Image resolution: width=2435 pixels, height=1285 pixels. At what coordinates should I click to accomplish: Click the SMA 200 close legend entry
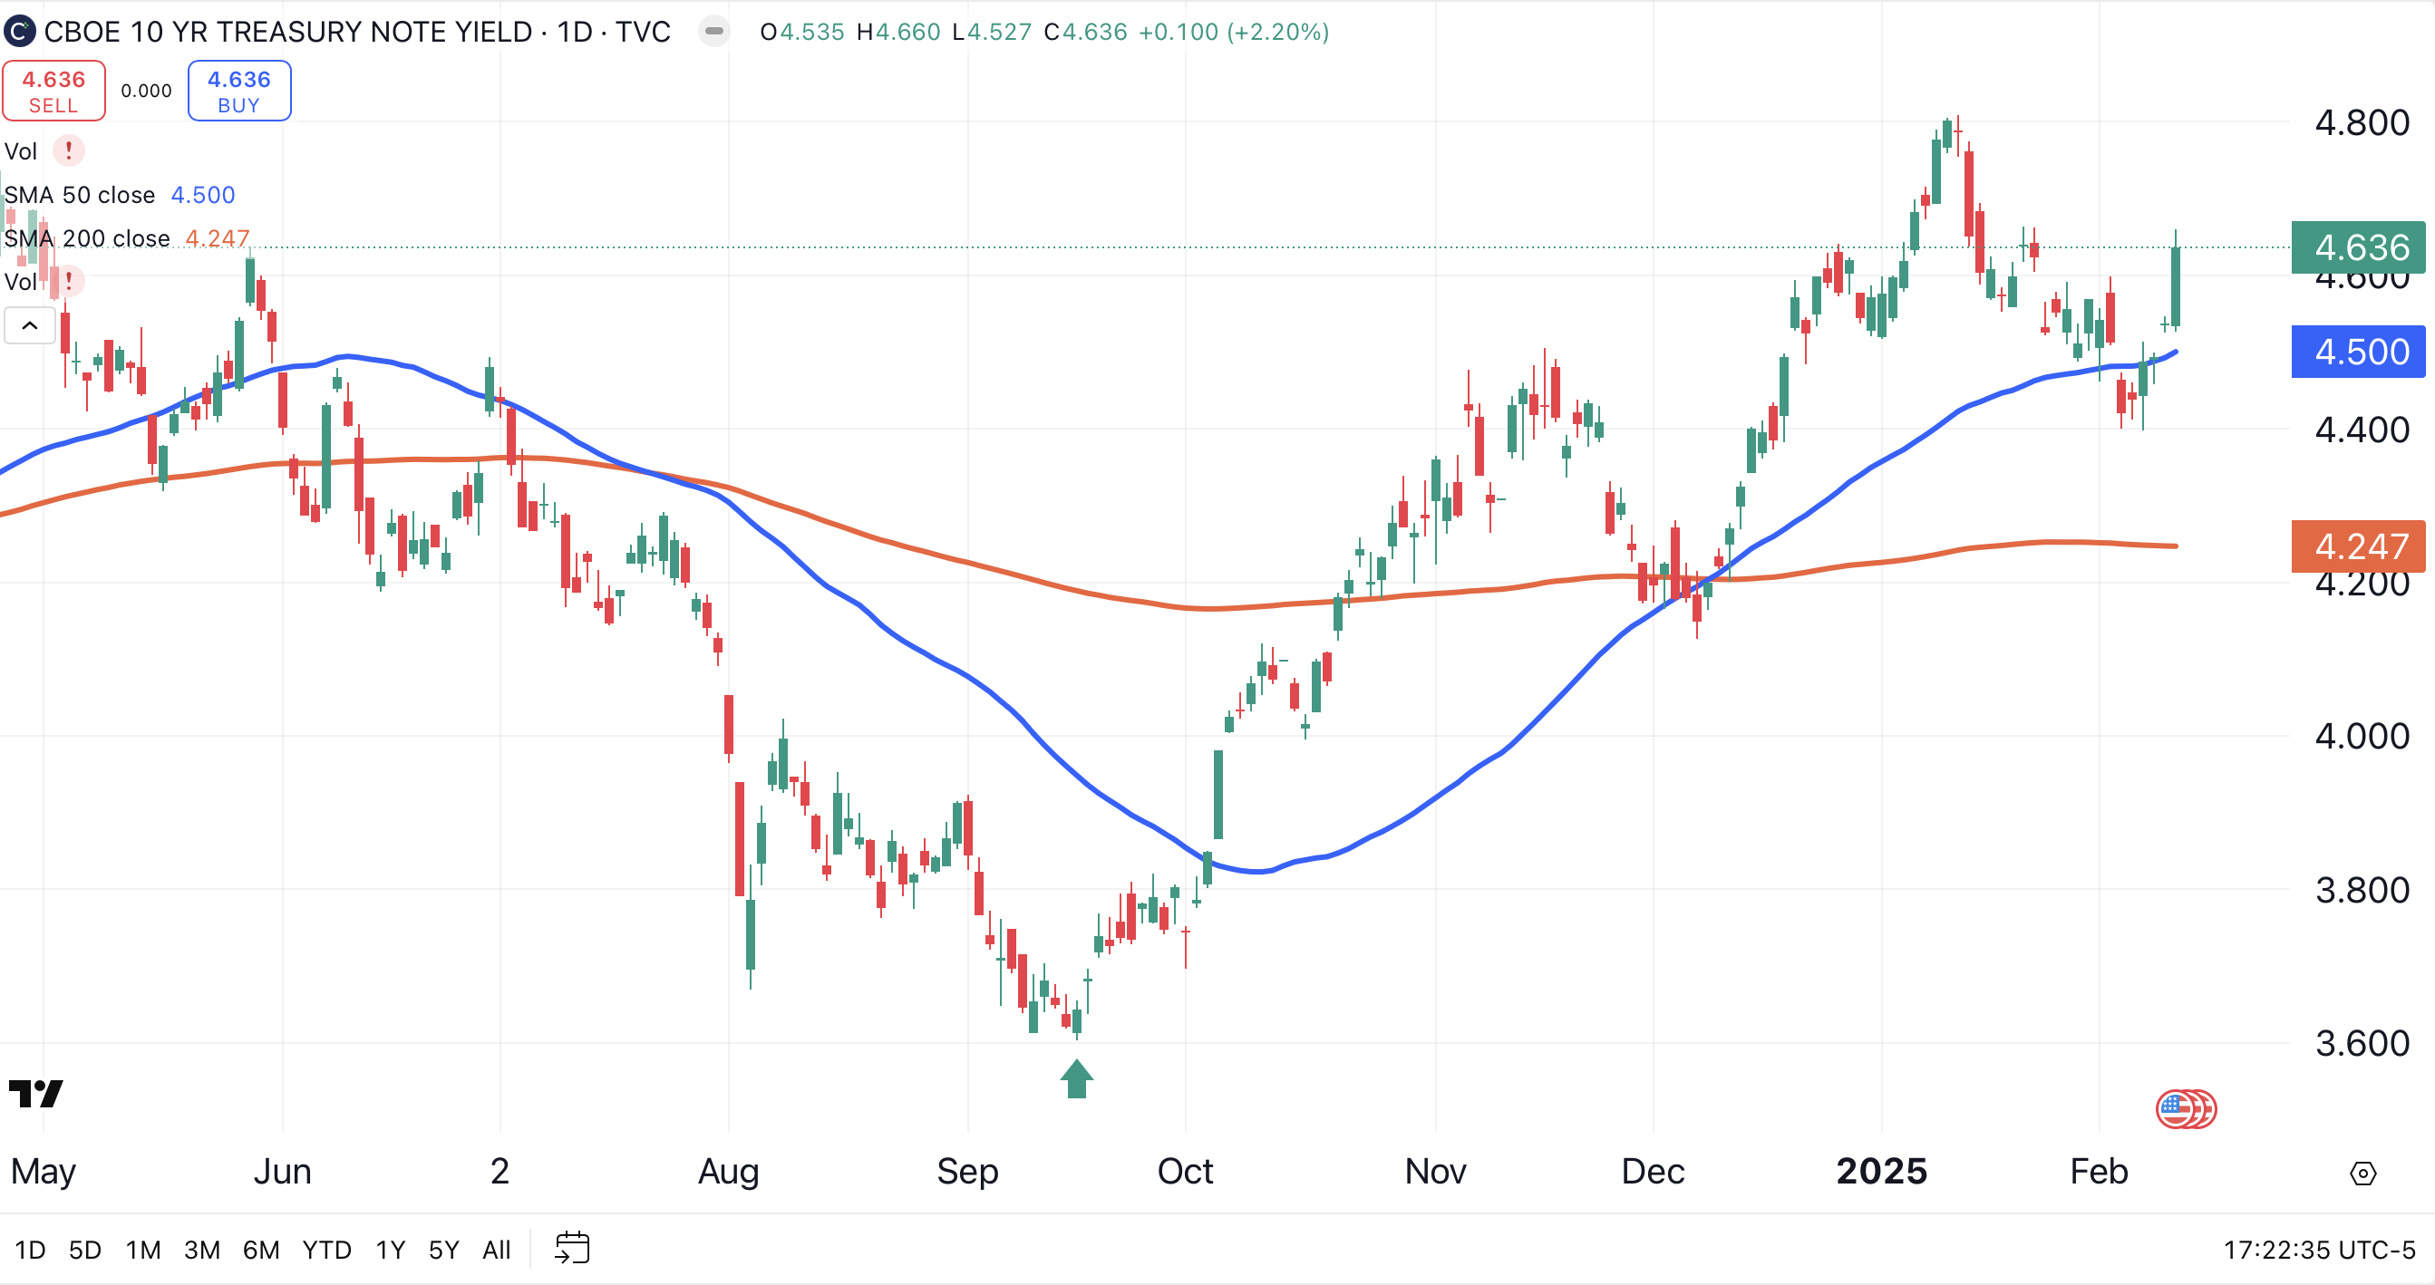[x=87, y=238]
